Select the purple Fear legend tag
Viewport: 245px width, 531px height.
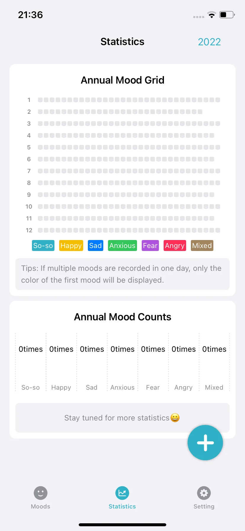(150, 246)
